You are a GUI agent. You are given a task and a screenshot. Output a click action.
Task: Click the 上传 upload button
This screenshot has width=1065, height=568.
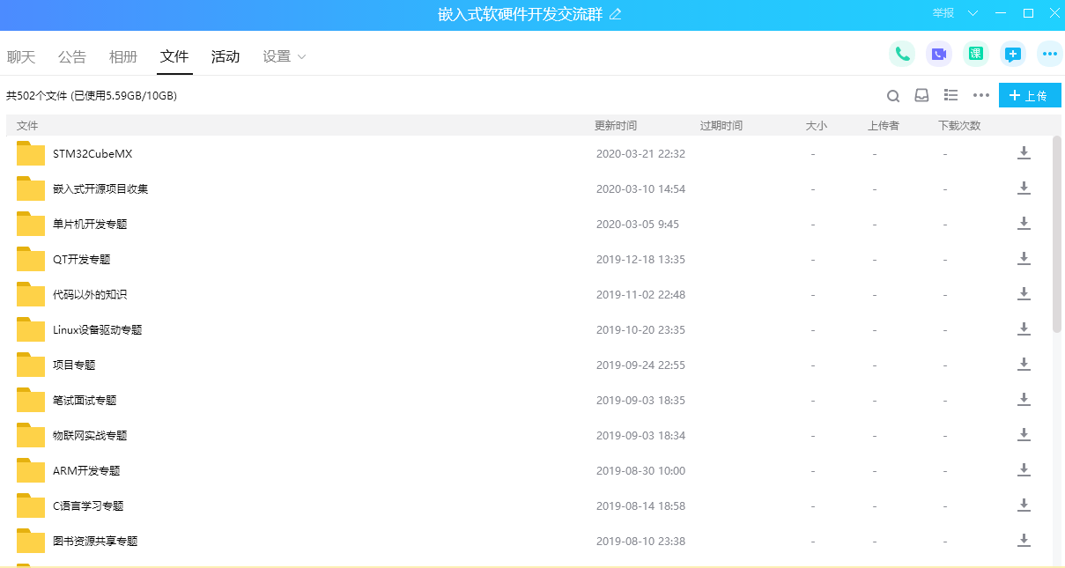point(1030,95)
